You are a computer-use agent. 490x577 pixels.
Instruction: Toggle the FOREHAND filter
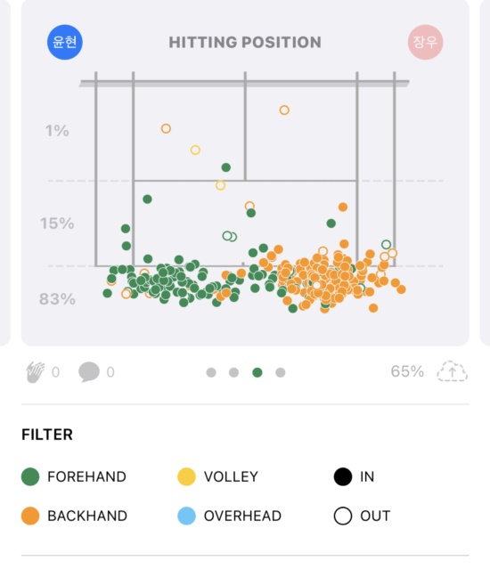point(74,476)
